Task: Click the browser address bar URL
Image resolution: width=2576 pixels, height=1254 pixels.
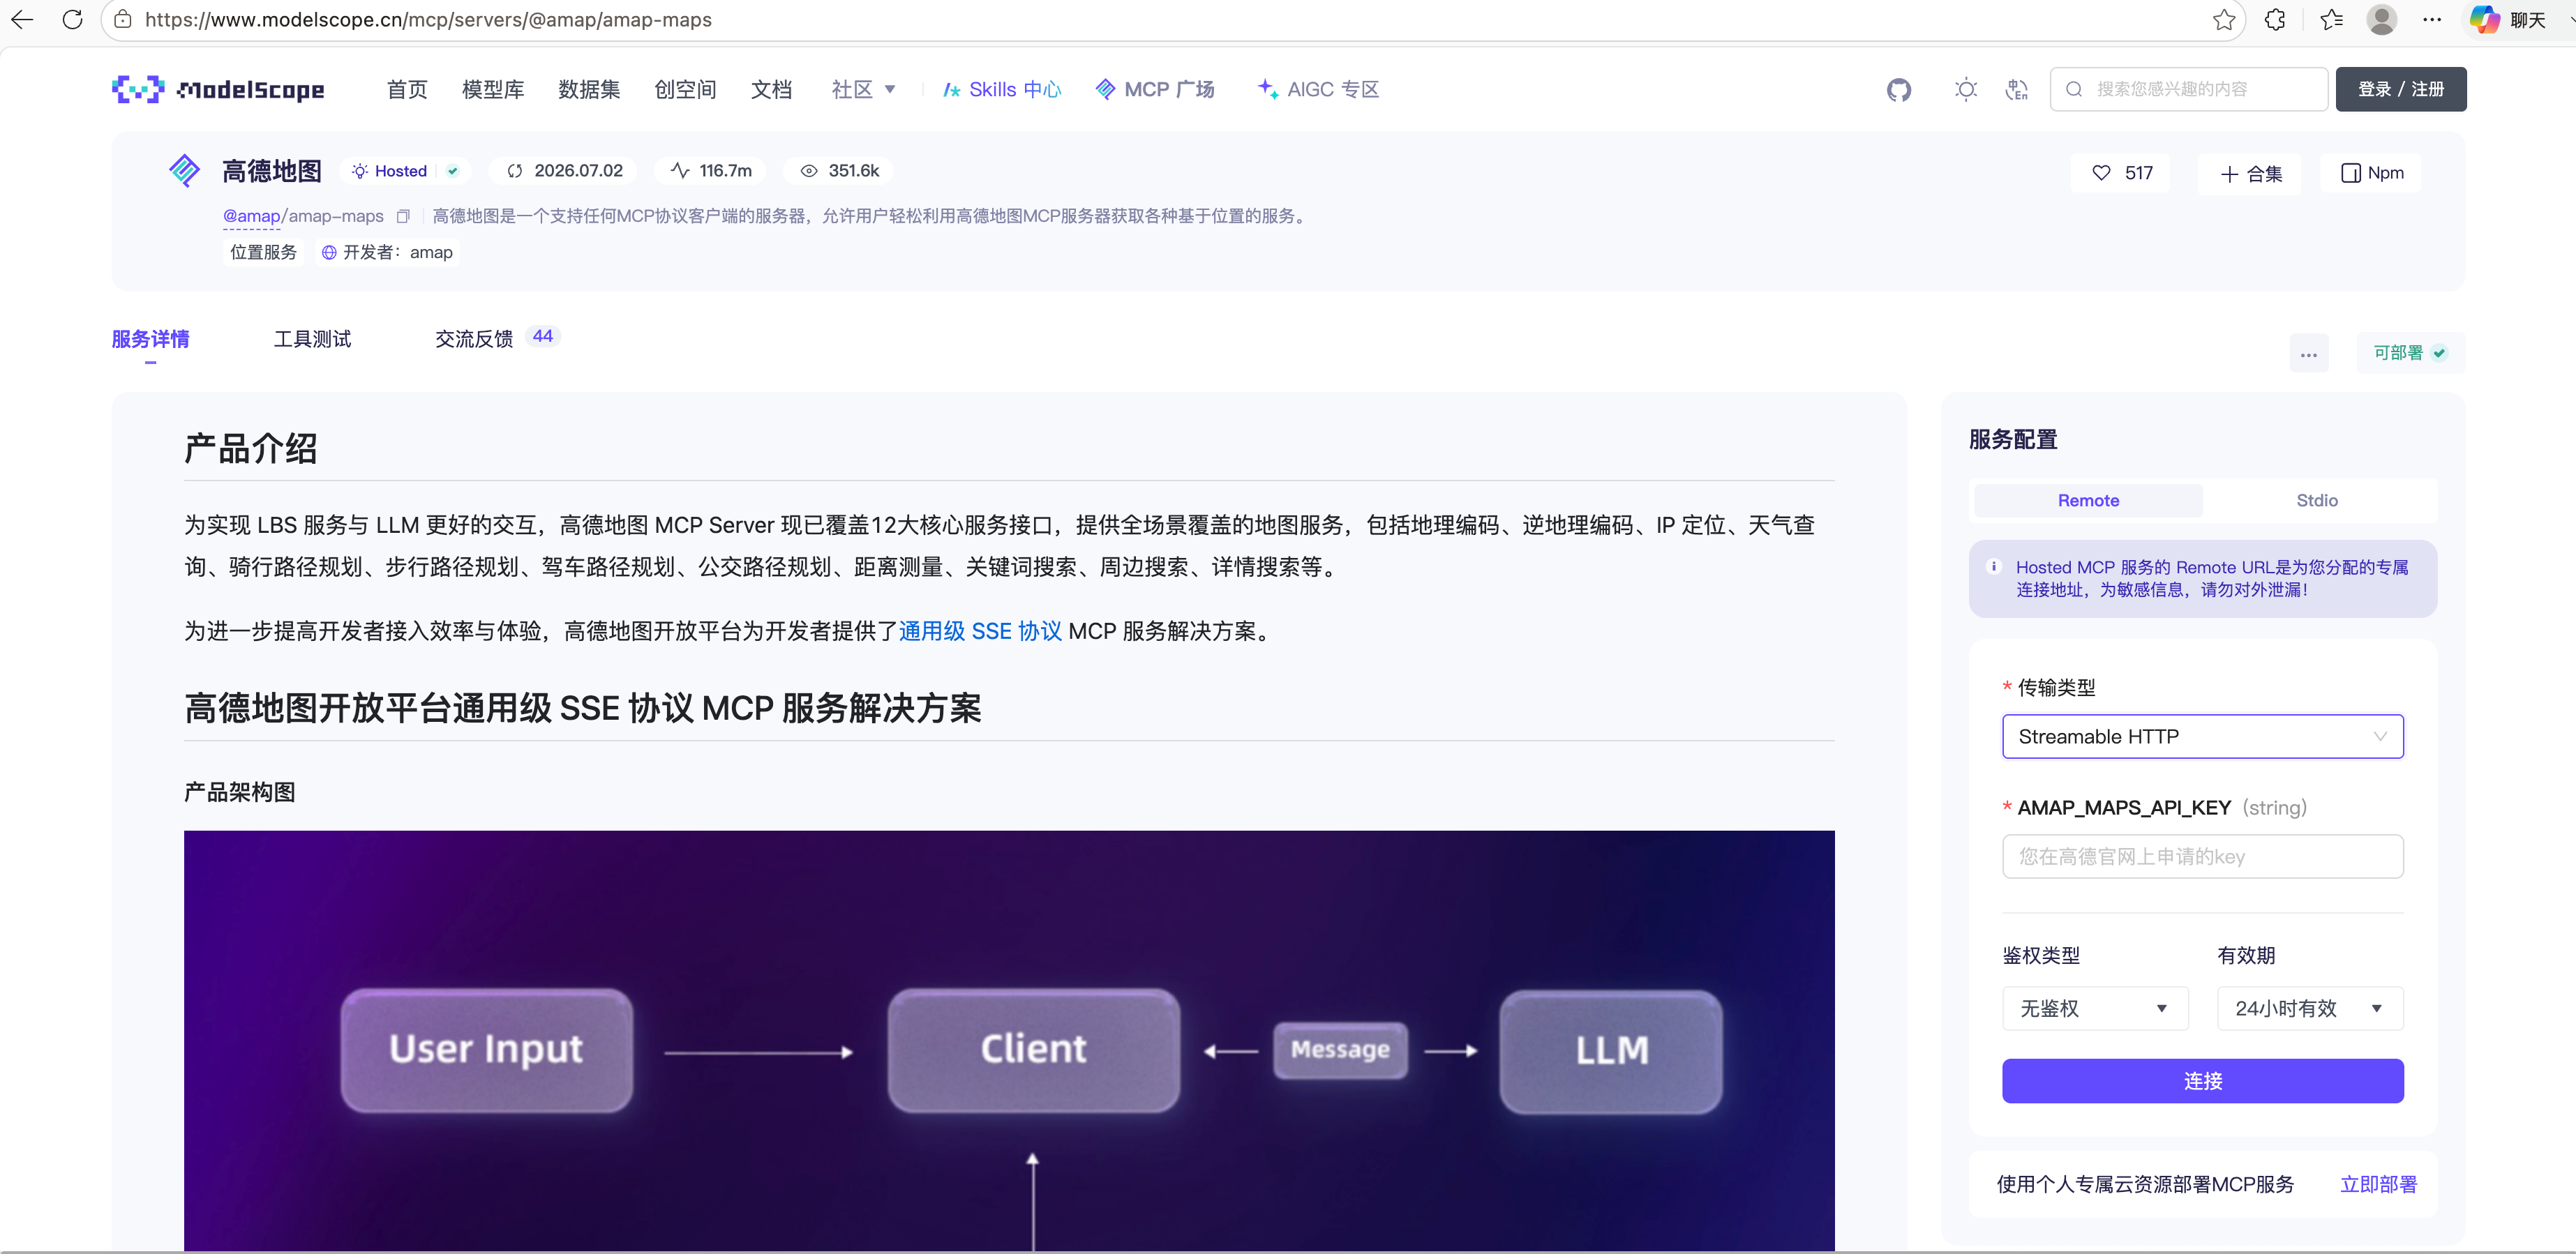Action: [x=428, y=20]
